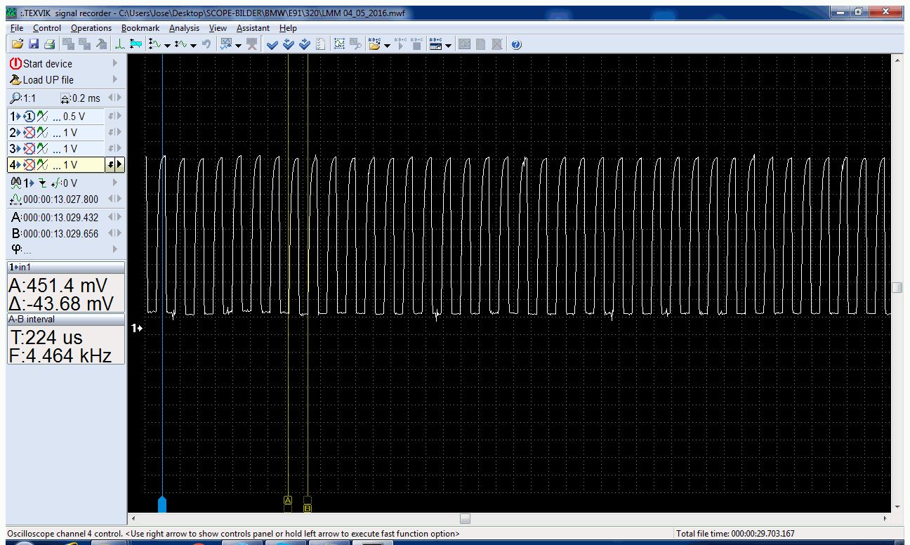This screenshot has width=910, height=545.
Task: Enable channel 2 via crossed-out input icon
Action: click(29, 132)
